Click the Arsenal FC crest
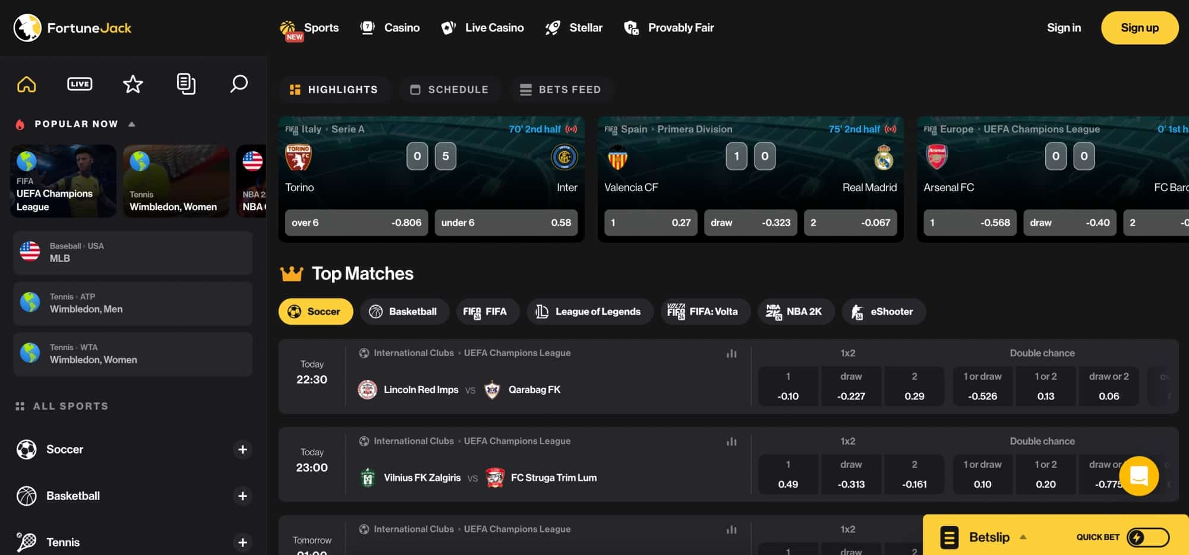This screenshot has width=1189, height=555. tap(936, 157)
